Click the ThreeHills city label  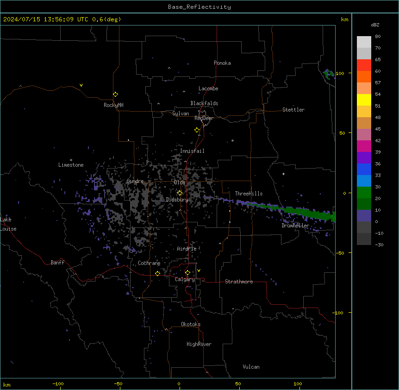(x=249, y=194)
